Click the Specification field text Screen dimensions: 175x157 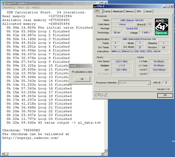(140, 39)
